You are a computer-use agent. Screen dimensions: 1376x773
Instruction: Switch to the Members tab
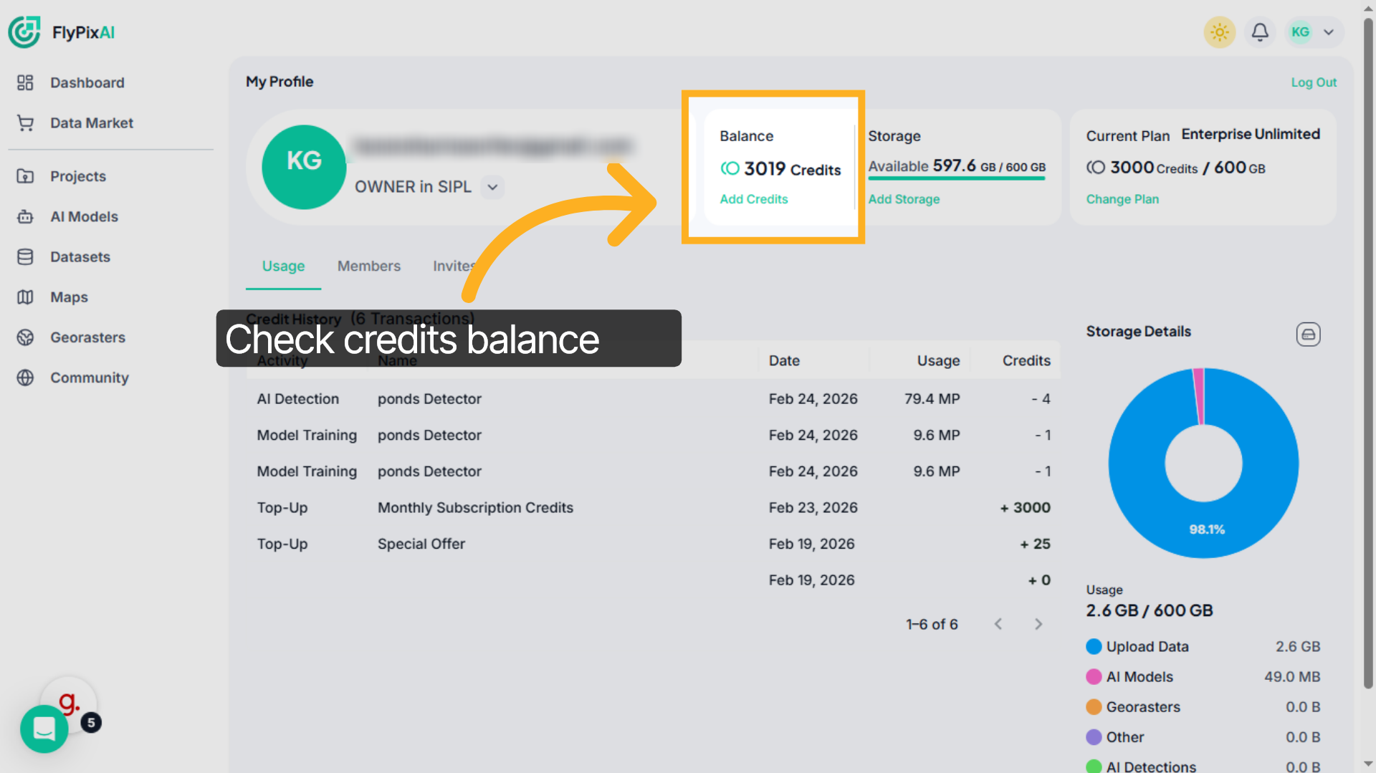click(369, 267)
